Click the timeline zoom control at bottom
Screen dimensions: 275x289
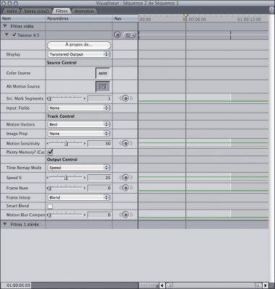click(148, 285)
